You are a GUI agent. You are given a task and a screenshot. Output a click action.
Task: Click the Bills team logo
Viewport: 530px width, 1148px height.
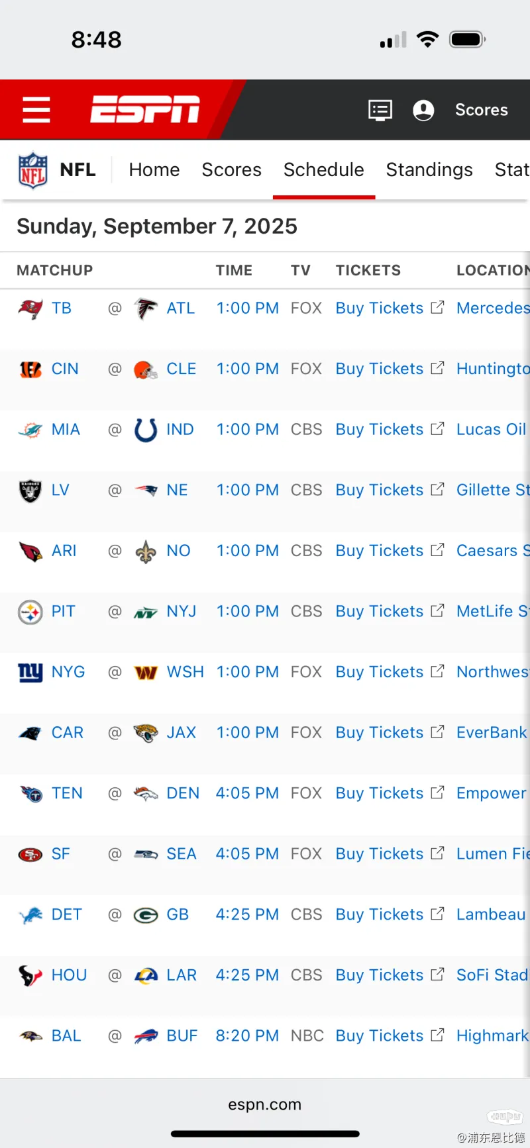pos(145,1035)
